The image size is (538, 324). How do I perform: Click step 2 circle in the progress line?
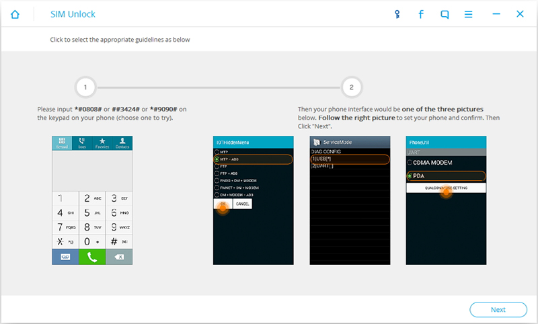pos(351,87)
